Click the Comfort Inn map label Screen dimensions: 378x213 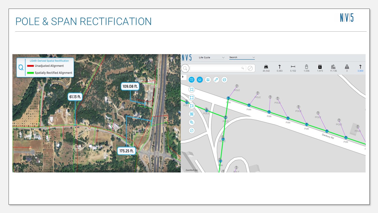pyautogui.click(x=192, y=170)
